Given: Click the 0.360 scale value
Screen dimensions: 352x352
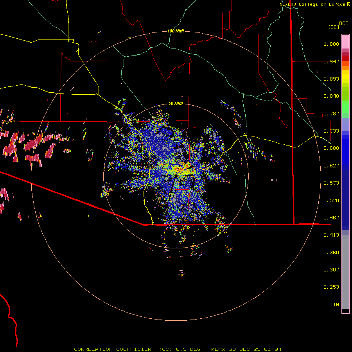Looking at the screenshot, I should 331,253.
